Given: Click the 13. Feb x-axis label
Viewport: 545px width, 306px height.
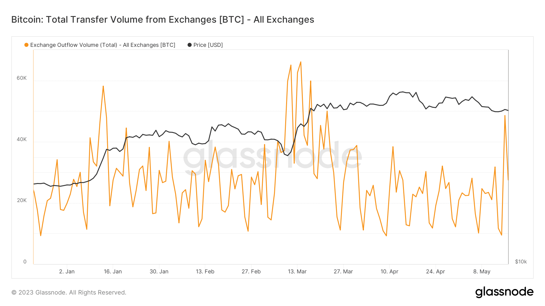Looking at the screenshot, I should [x=205, y=272].
